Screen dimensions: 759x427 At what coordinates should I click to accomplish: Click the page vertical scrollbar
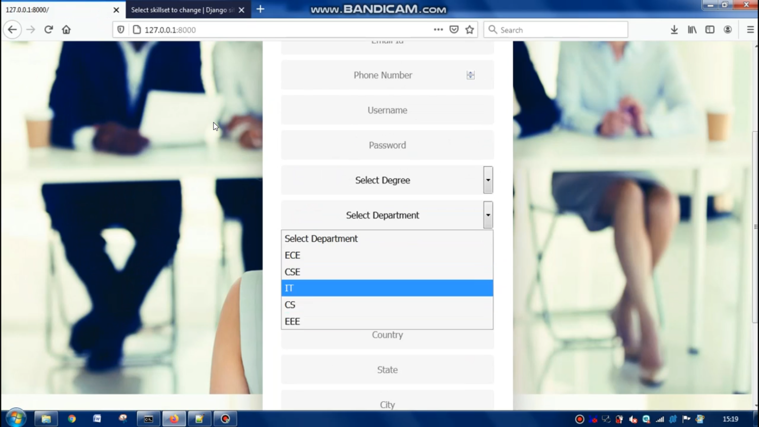(x=755, y=227)
